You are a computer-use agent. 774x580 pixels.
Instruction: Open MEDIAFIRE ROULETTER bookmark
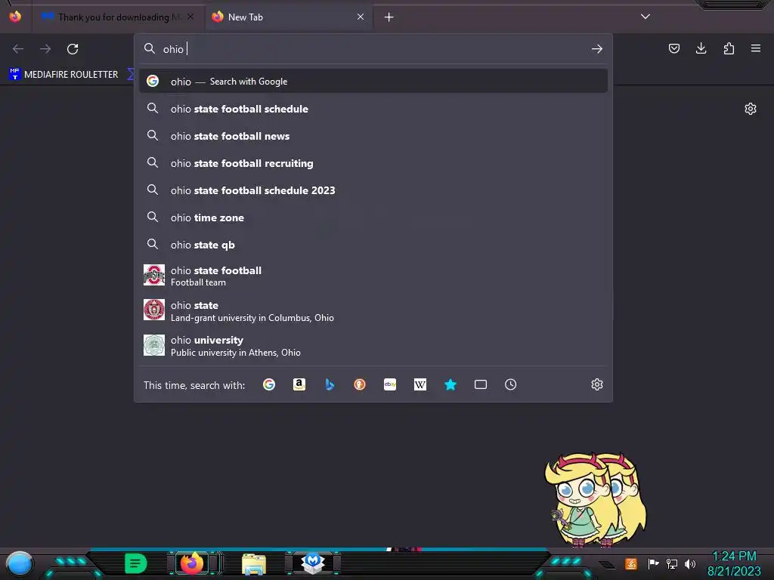pos(64,75)
